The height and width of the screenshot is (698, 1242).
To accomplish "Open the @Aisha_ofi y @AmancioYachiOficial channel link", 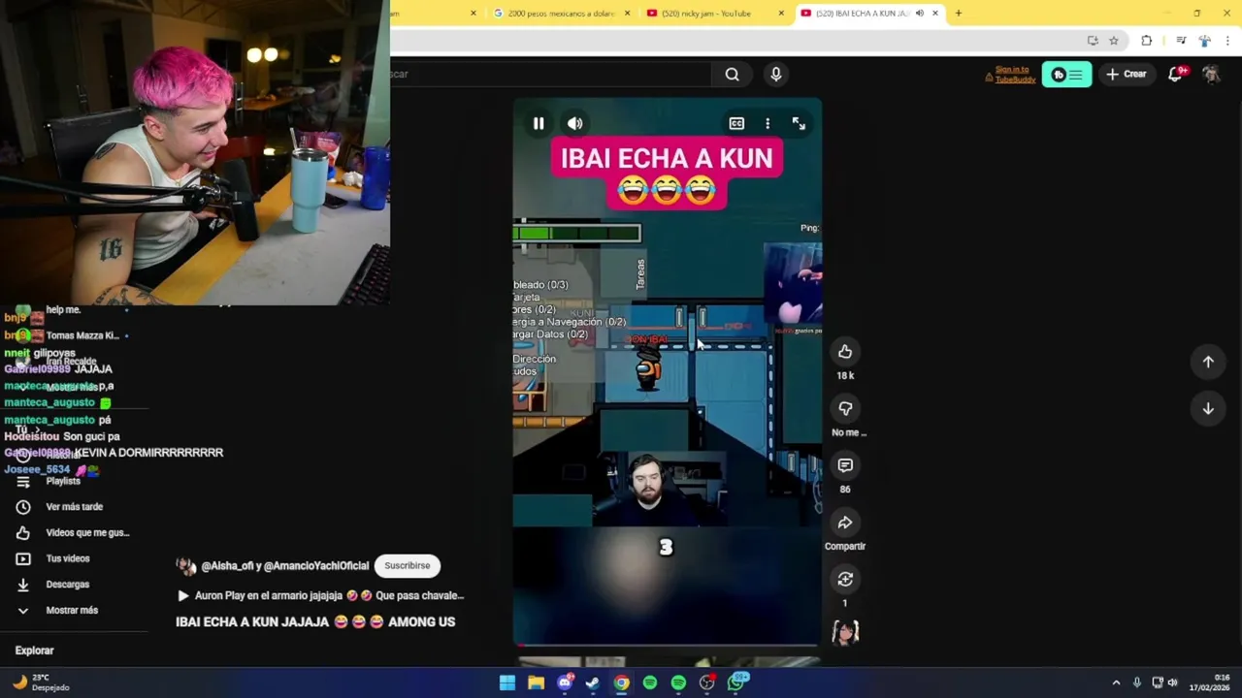I will pyautogui.click(x=284, y=565).
